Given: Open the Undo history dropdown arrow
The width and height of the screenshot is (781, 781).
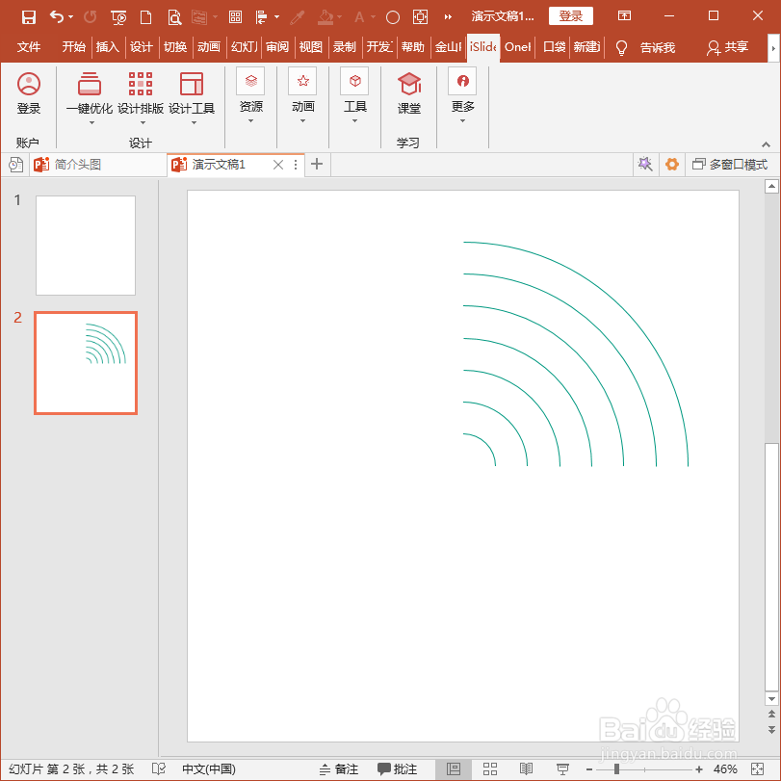Looking at the screenshot, I should pos(70,17).
